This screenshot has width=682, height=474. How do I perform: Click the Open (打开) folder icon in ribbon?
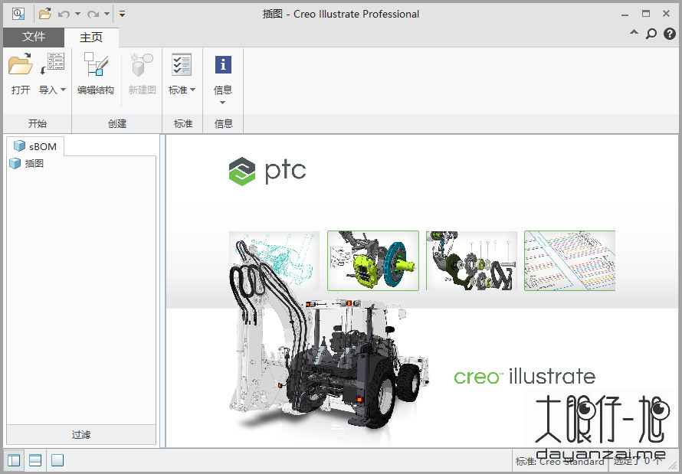coord(20,64)
